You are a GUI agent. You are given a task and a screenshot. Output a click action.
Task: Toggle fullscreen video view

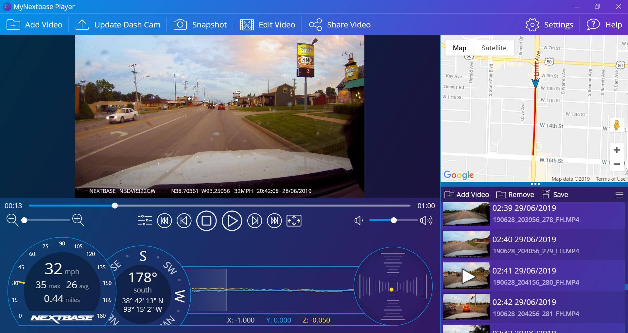(294, 221)
